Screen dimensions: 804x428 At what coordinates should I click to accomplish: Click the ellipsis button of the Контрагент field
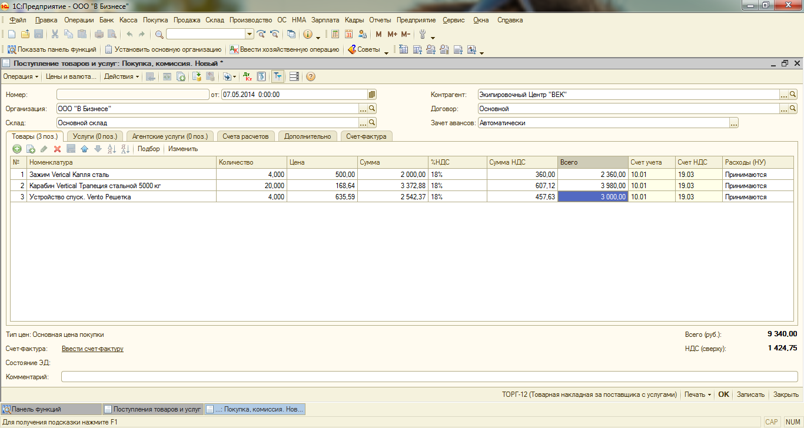pos(784,94)
